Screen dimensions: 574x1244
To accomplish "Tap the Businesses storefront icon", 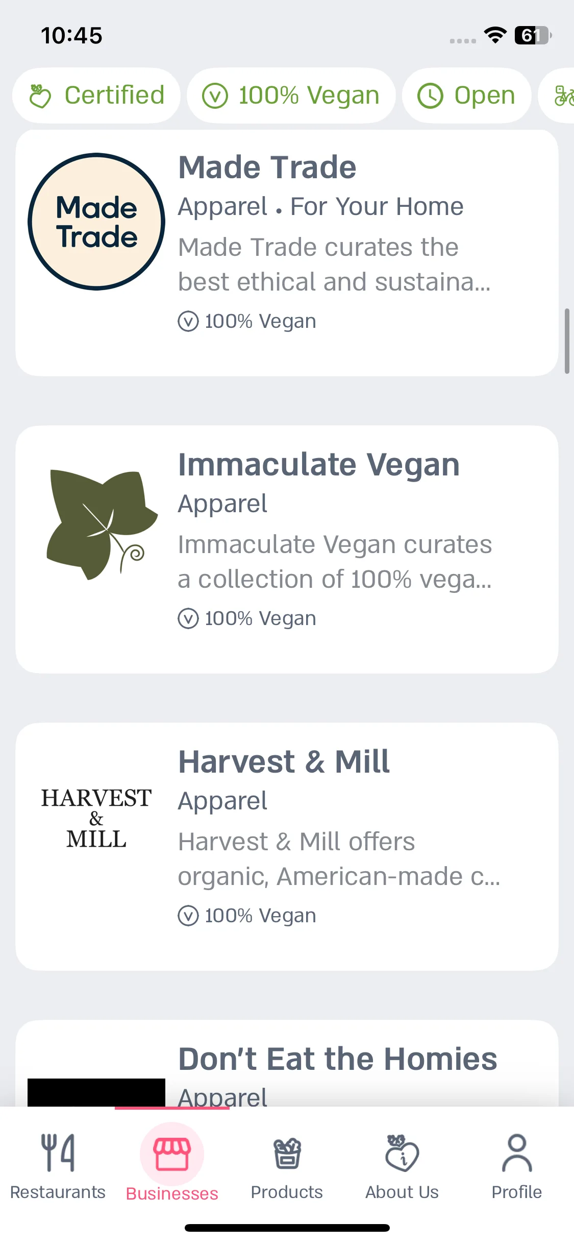I will click(x=172, y=1154).
